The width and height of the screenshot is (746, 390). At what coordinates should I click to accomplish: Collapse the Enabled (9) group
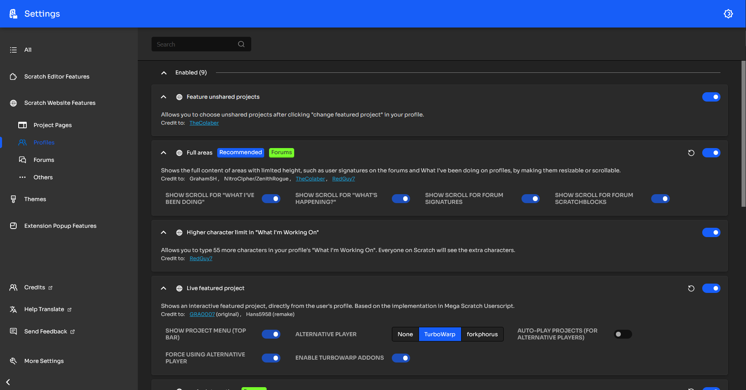[x=164, y=73]
